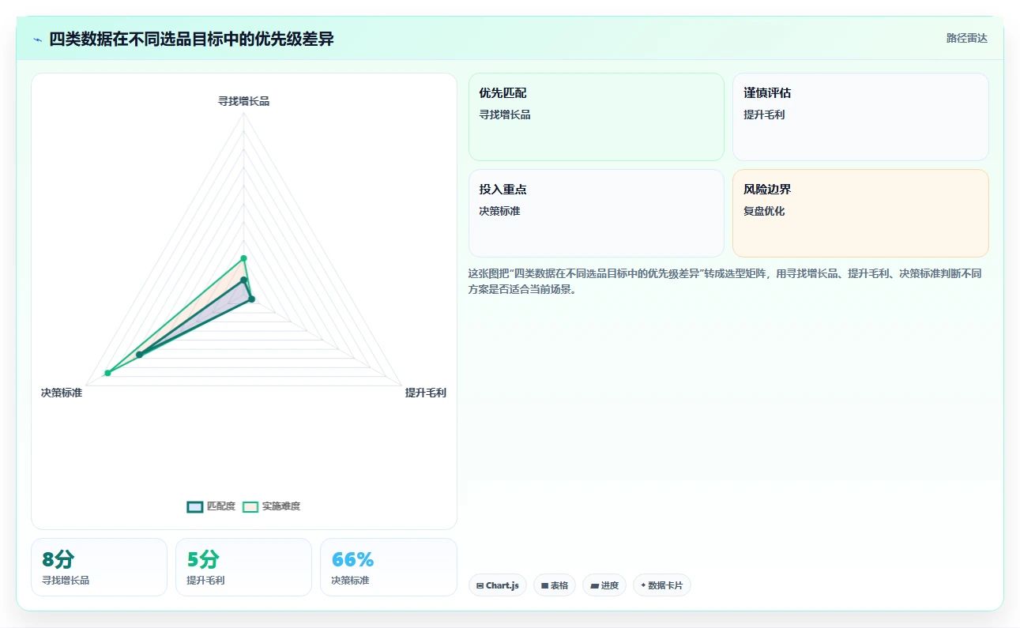This screenshot has width=1020, height=628.
Task: Click the 提升毛利 radar axis label
Action: (x=426, y=393)
